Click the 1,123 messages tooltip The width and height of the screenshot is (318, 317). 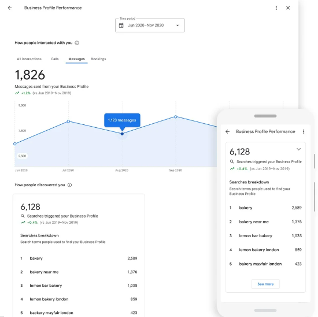coord(122,120)
